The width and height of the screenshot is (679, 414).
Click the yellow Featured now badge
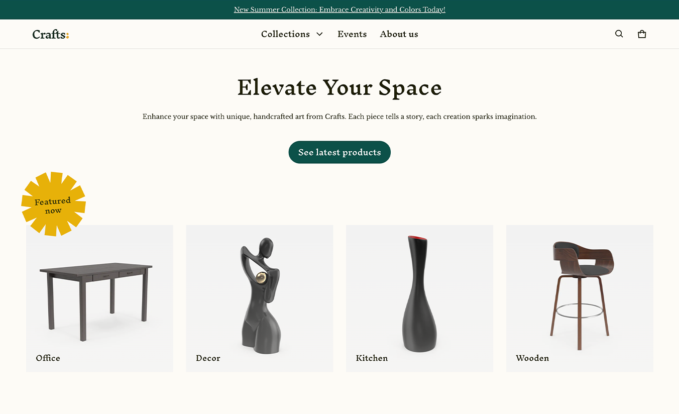click(x=53, y=204)
